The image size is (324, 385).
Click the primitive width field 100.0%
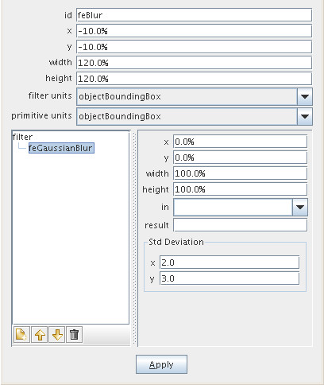[x=241, y=173]
